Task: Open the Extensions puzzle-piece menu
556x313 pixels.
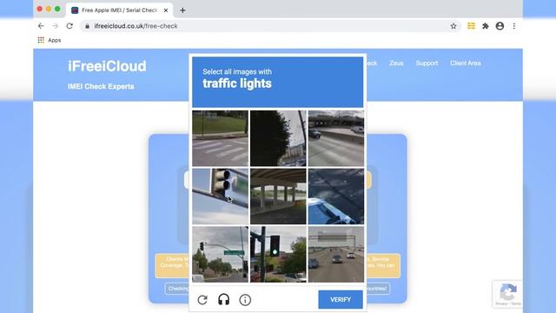Action: point(486,26)
